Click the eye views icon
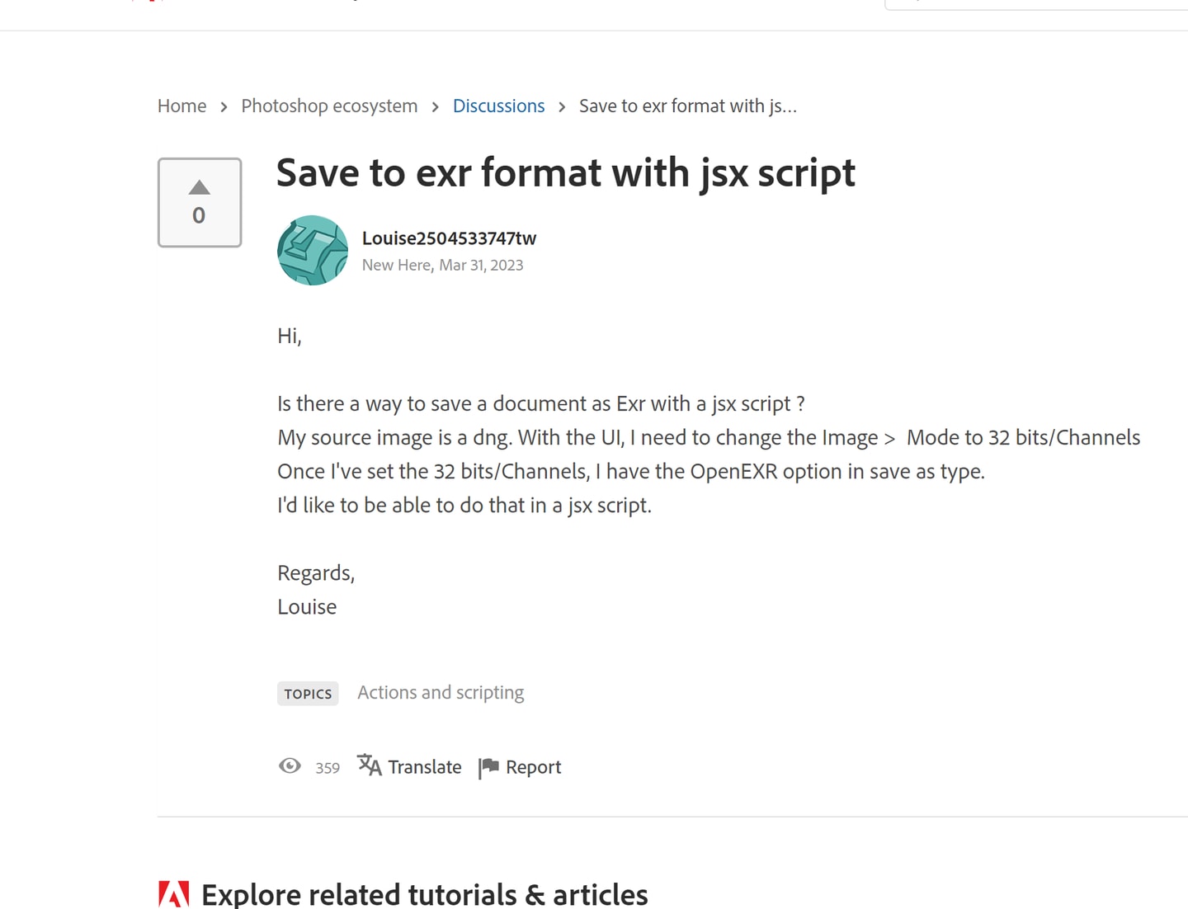The image size is (1188, 909). coord(290,766)
